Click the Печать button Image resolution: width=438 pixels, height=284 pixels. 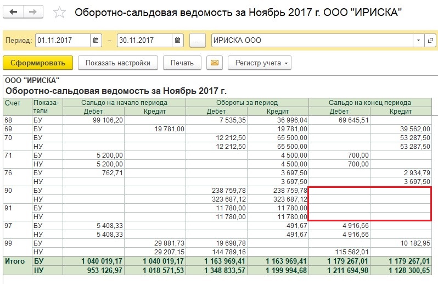coord(182,63)
